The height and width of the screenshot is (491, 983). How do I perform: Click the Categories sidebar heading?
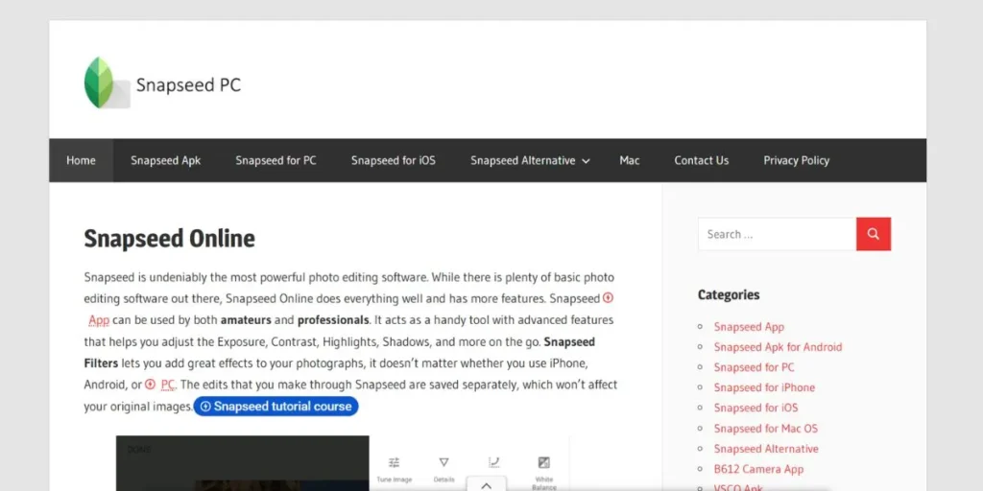[x=729, y=294]
